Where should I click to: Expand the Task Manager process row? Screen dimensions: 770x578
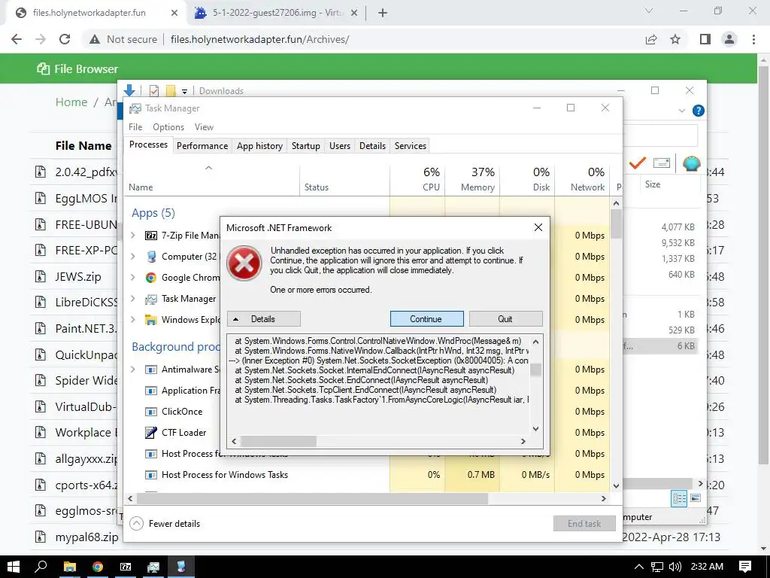pyautogui.click(x=132, y=298)
